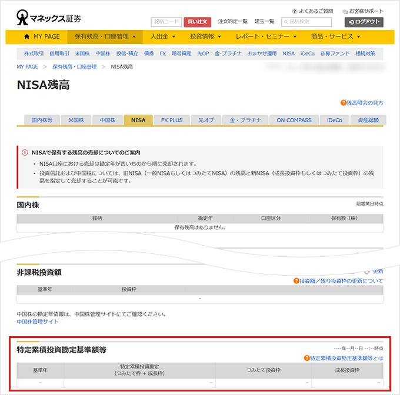Click the 残高照会の見方 help icon

point(344,103)
